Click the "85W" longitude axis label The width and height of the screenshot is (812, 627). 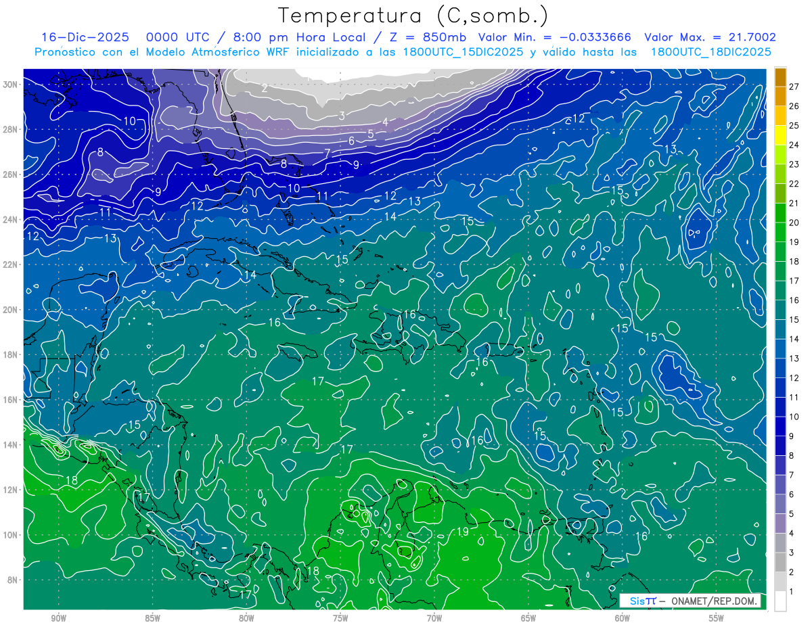pos(152,618)
